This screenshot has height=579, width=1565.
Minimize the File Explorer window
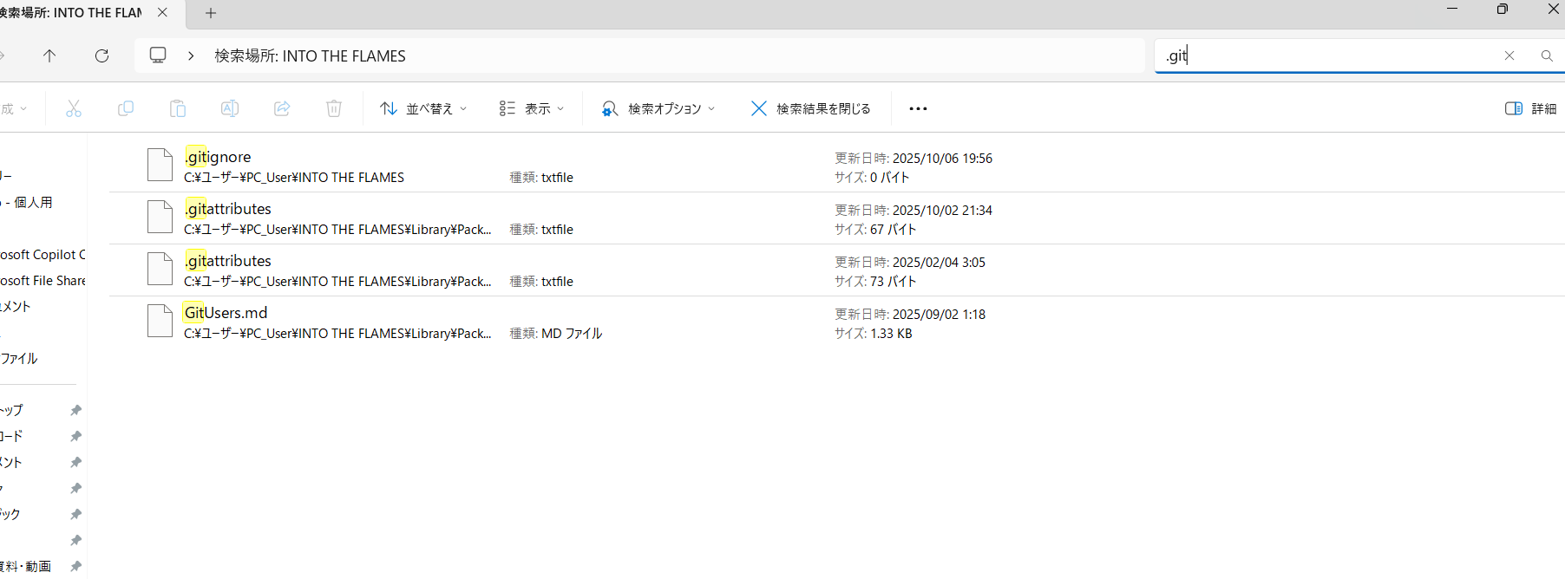click(x=1452, y=9)
